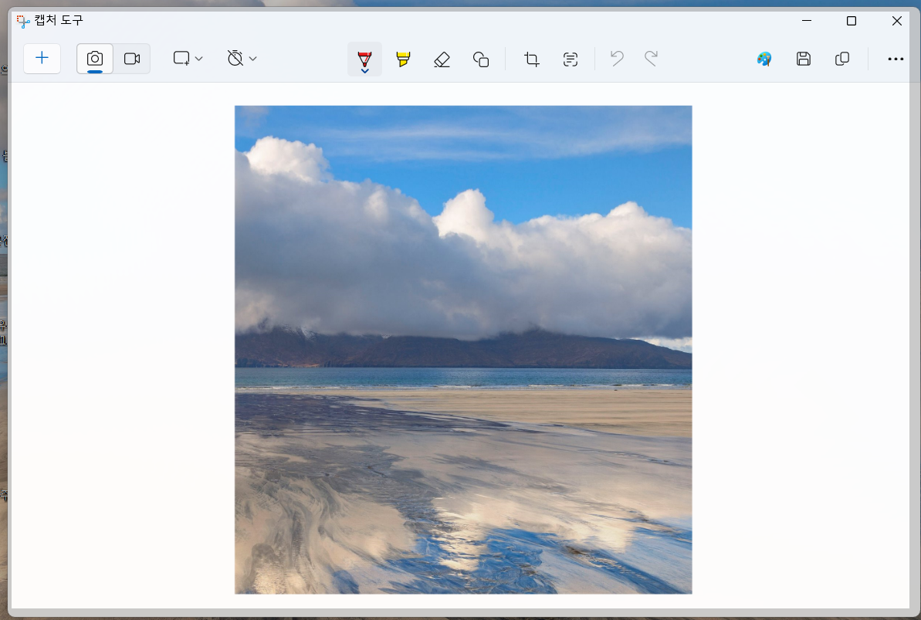This screenshot has height=620, width=921.
Task: Edit the capture in Paint
Action: click(764, 59)
